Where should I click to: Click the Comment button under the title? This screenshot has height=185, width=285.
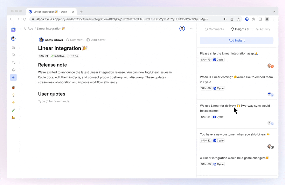75,40
